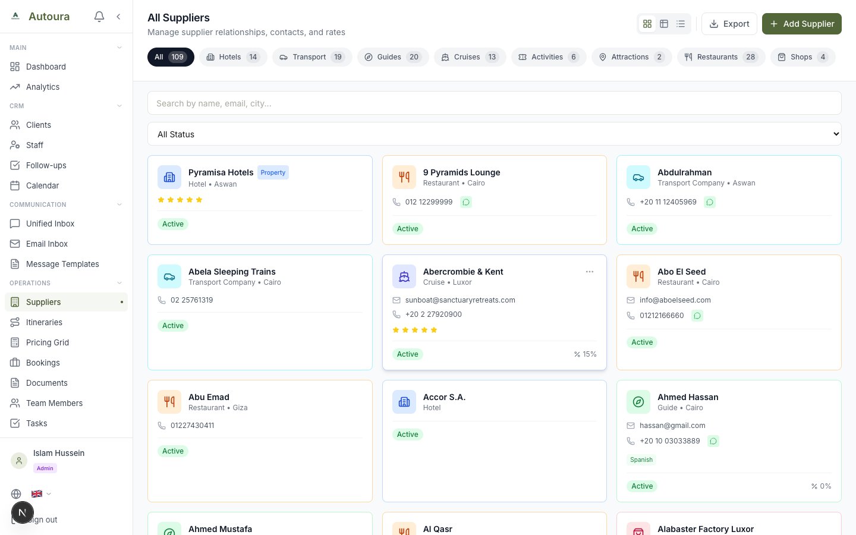Click WhatsApp icon next to Abdulrahman's phone
This screenshot has height=535, width=856.
click(710, 202)
